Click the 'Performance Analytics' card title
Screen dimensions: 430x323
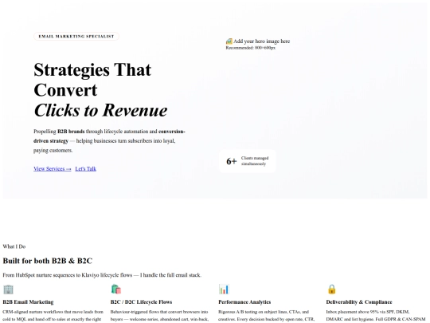point(244,301)
